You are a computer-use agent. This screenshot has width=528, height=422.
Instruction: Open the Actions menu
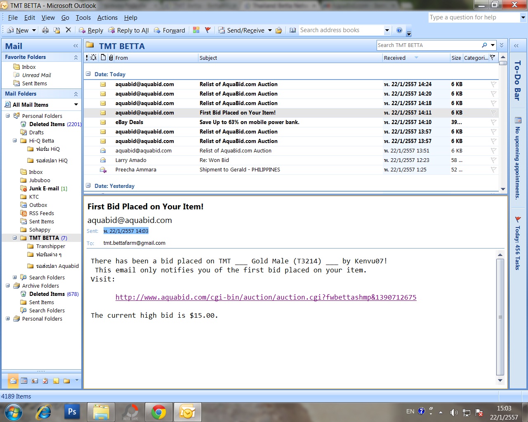tap(107, 18)
